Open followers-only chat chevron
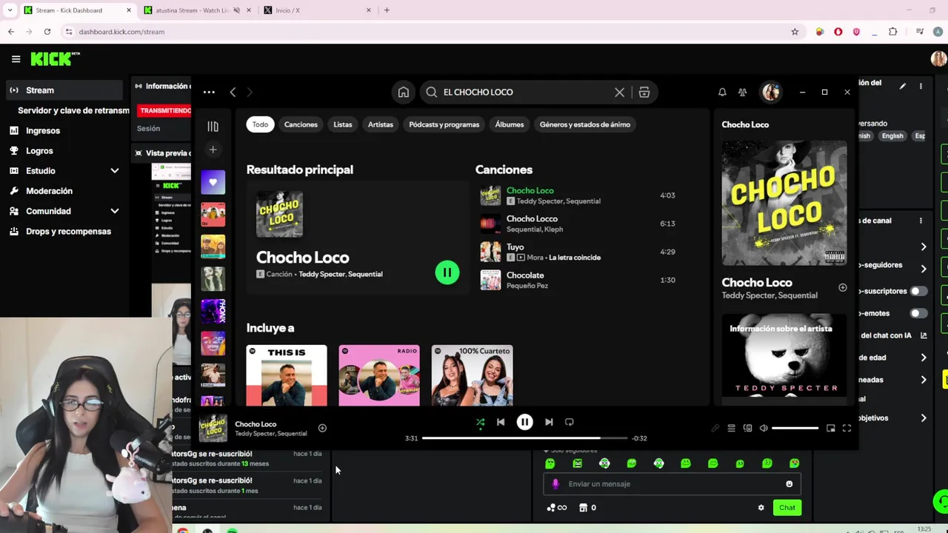Viewport: 948px width, 533px height. click(x=924, y=269)
